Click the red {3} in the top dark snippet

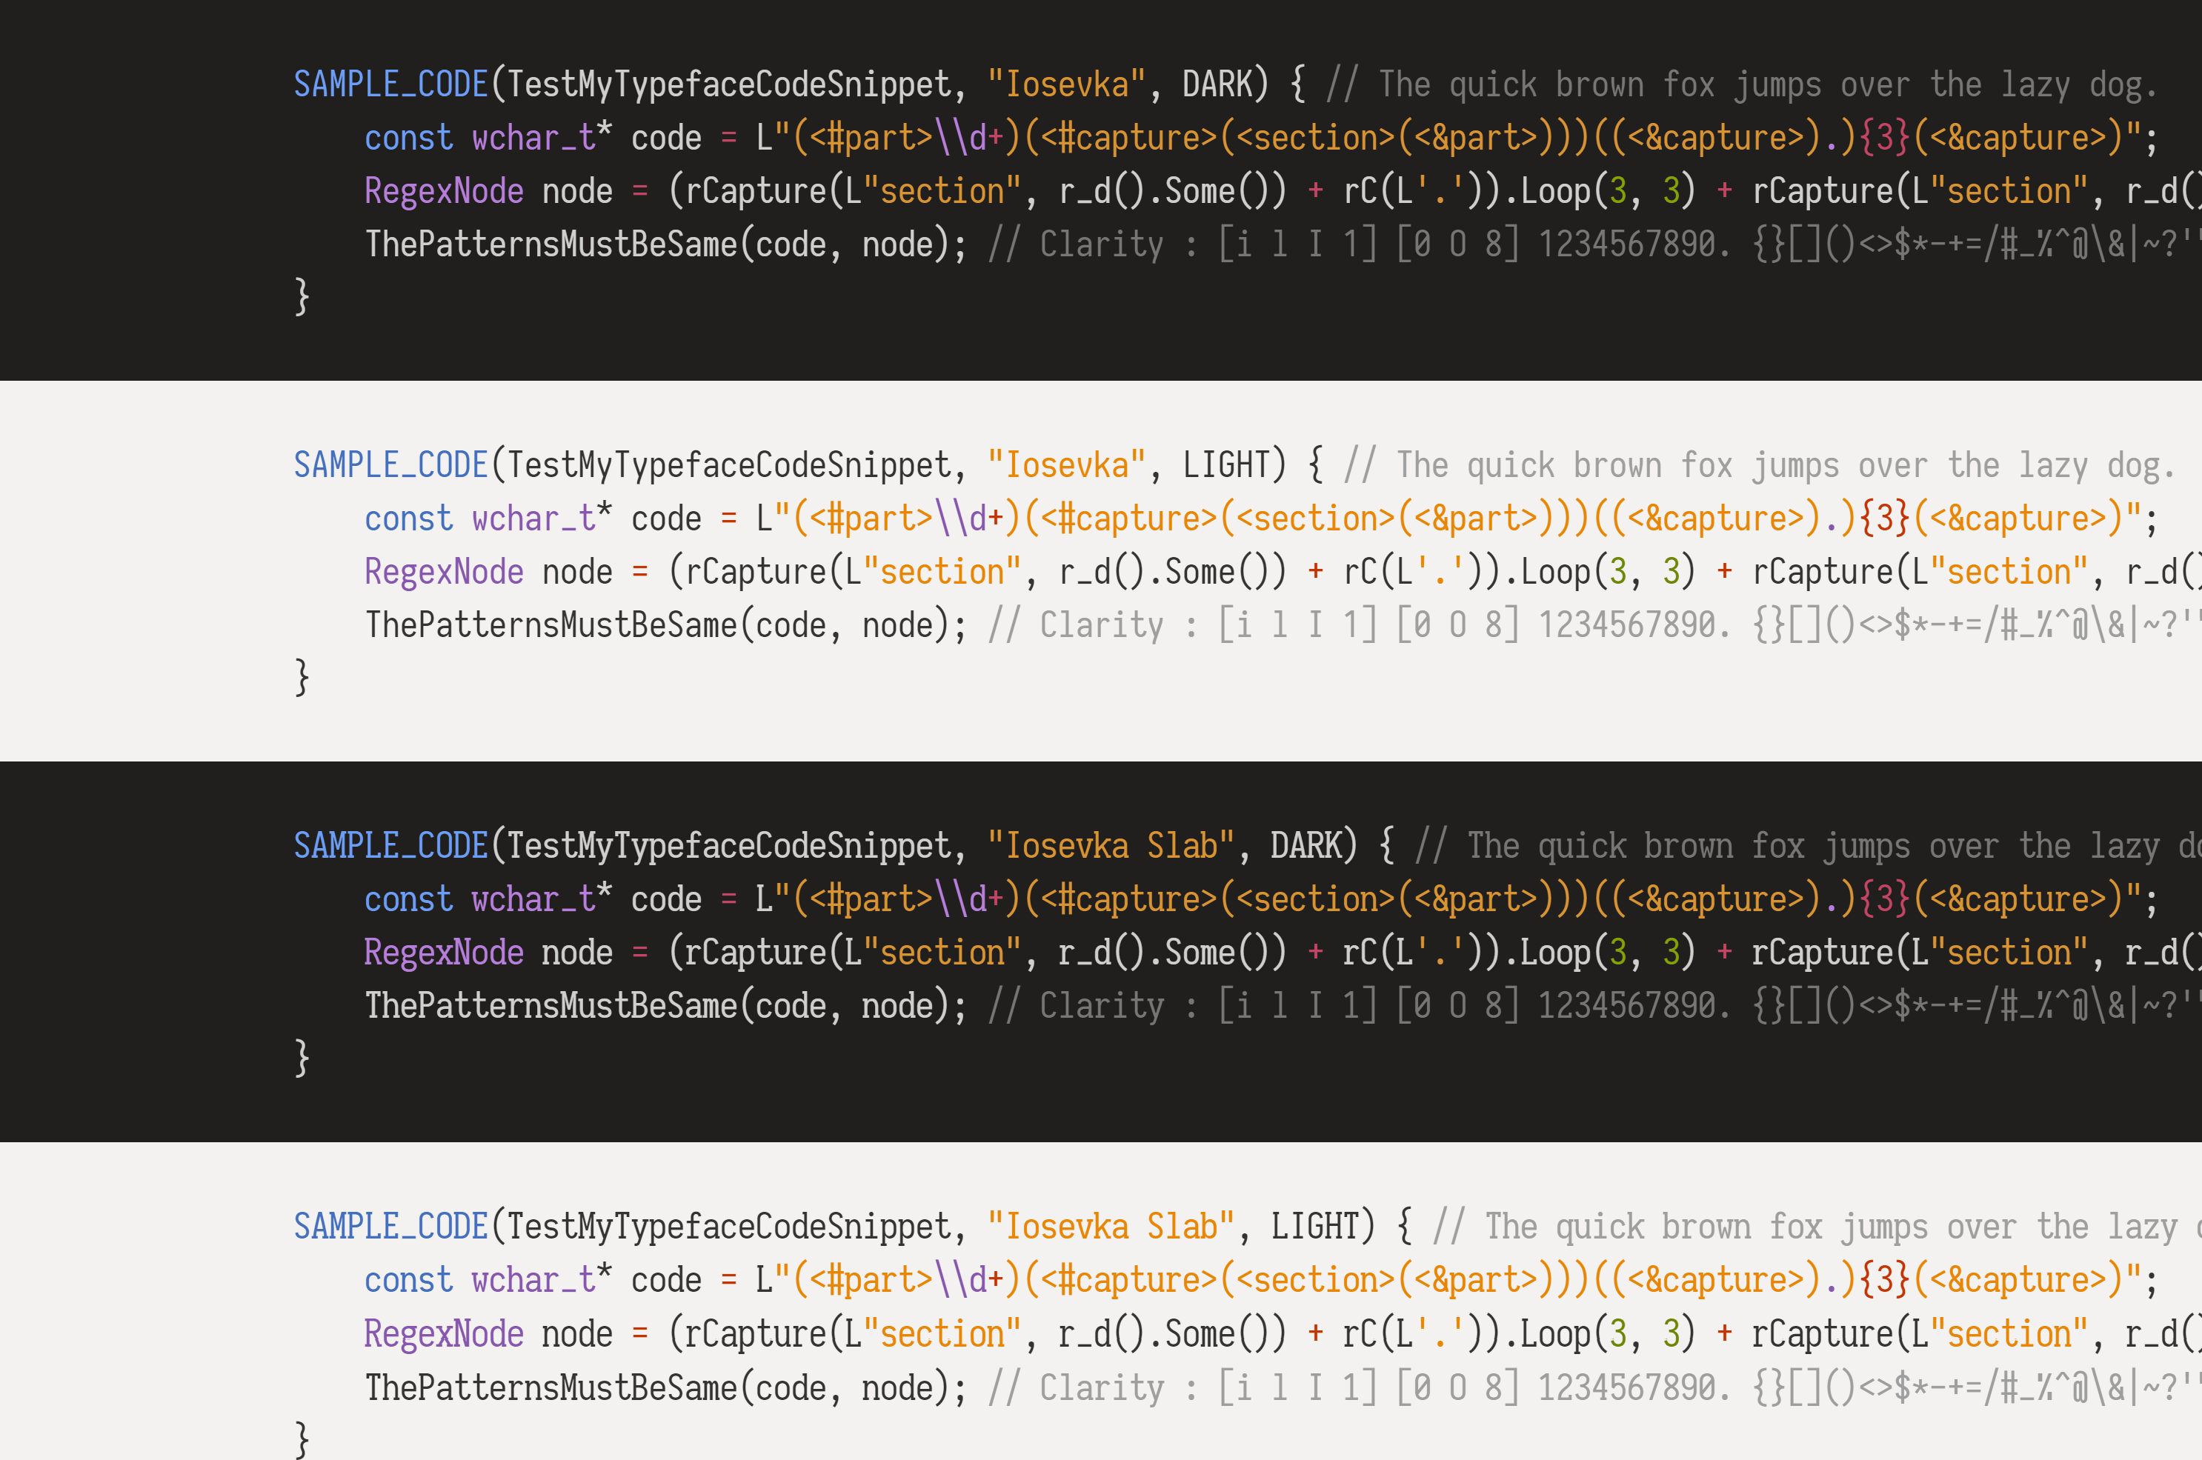[x=1886, y=139]
